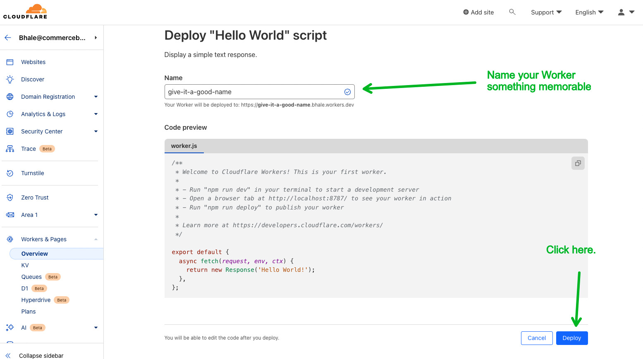Click the Collapse sidebar label
The width and height of the screenshot is (643, 359).
click(x=41, y=356)
